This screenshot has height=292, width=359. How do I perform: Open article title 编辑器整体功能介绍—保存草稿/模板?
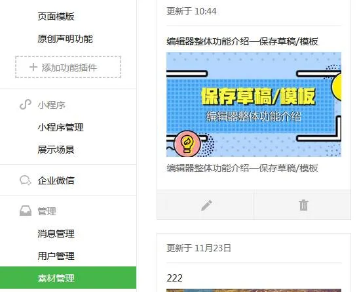click(242, 41)
